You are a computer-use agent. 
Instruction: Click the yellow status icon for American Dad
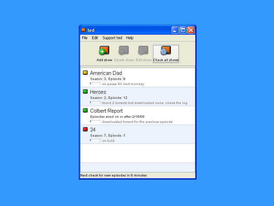click(85, 73)
